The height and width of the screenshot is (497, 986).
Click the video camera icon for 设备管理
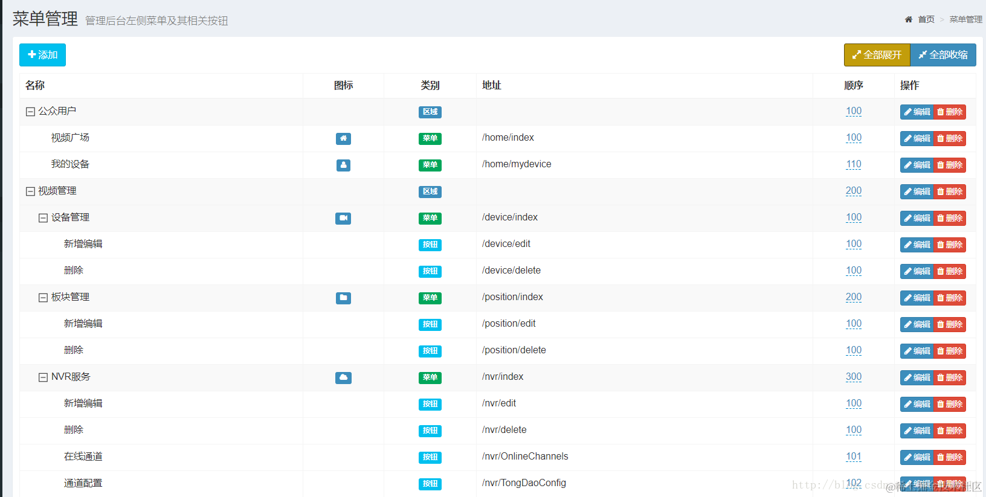pyautogui.click(x=343, y=218)
